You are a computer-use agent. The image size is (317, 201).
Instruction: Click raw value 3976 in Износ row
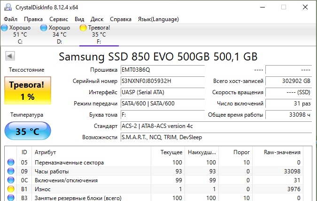tap(294, 189)
